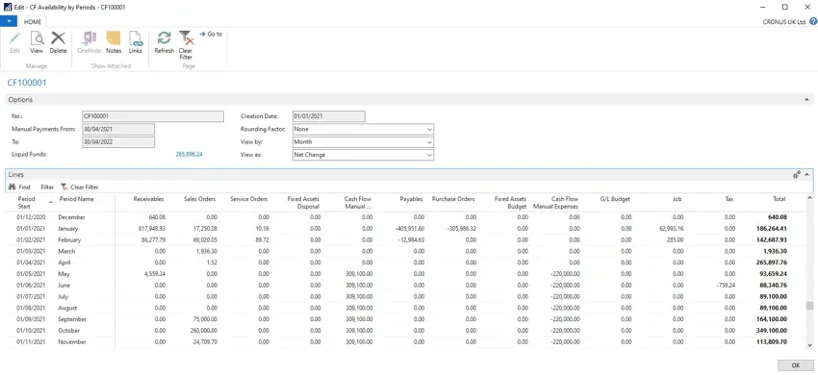Viewport: 818px width, 375px height.
Task: Open the Links icon
Action: point(135,39)
